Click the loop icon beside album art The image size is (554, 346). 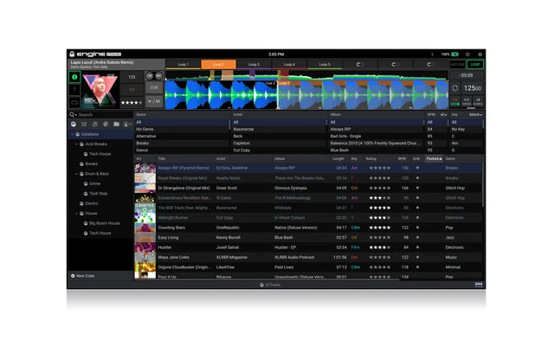click(74, 103)
